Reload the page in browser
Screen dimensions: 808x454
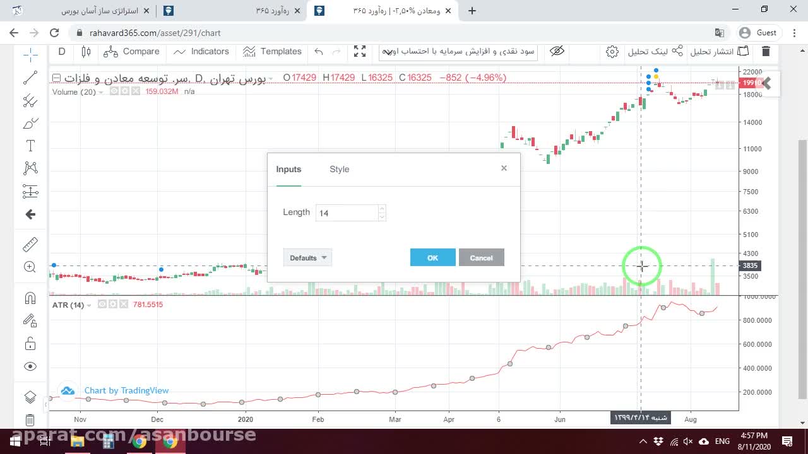pos(54,33)
